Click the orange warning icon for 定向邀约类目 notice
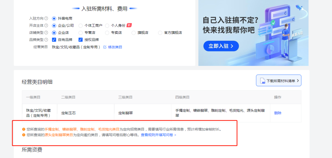This screenshot has height=158, width=332. [x=24, y=135]
